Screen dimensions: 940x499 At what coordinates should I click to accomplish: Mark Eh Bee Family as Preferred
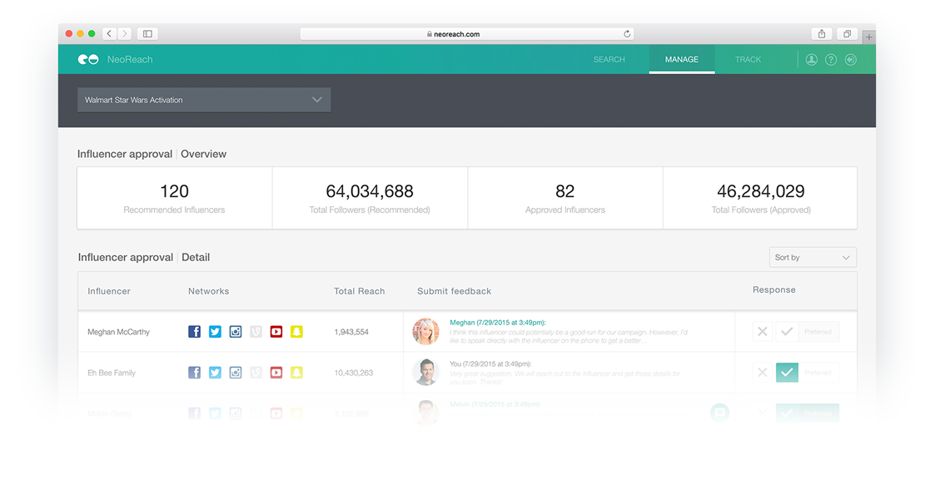[x=819, y=373]
